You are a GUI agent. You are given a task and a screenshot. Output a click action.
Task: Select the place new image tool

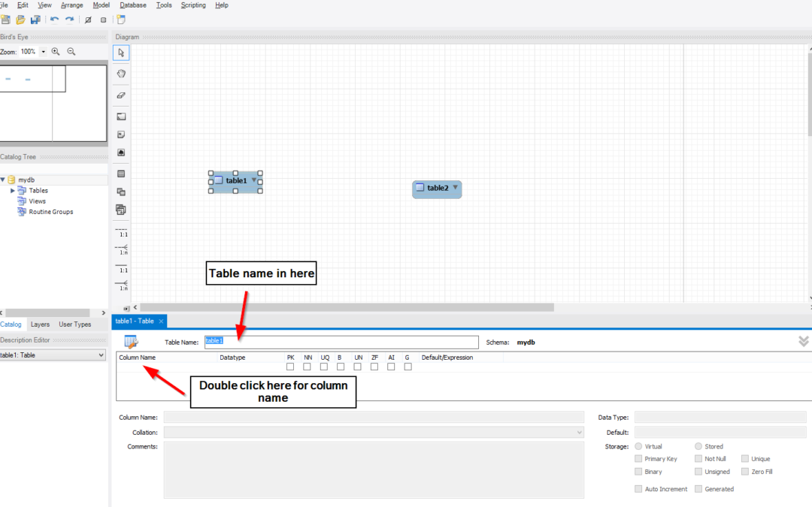point(121,152)
